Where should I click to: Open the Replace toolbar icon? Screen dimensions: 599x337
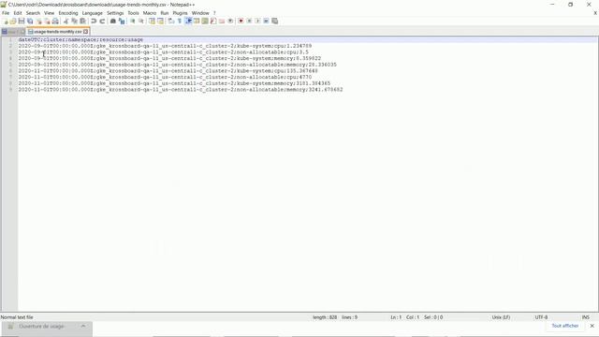[x=122, y=21]
